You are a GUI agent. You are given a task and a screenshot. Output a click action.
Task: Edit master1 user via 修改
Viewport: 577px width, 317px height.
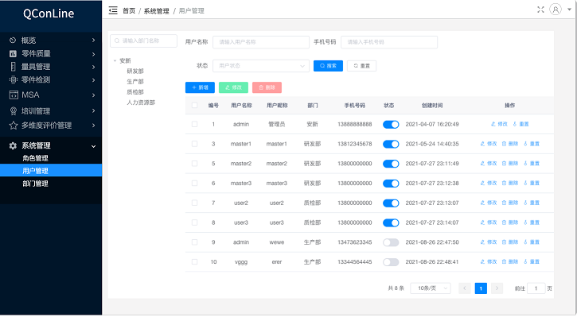tap(489, 144)
